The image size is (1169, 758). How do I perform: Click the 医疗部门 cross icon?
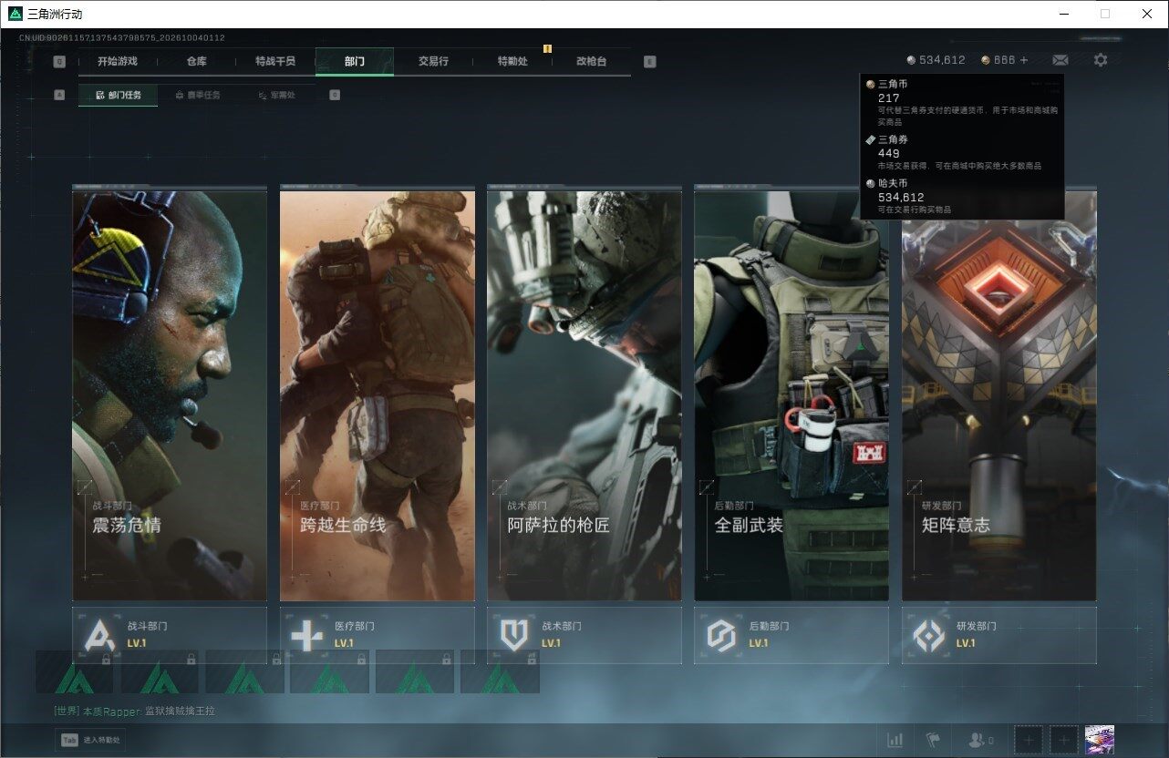(x=307, y=634)
